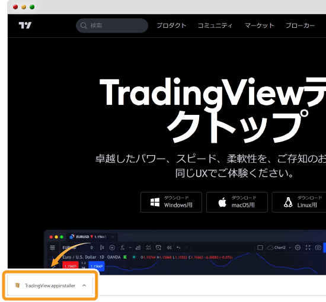Screen dimensions: 326x302
Task: Download the Linux用 desktop app
Action: pos(299,202)
